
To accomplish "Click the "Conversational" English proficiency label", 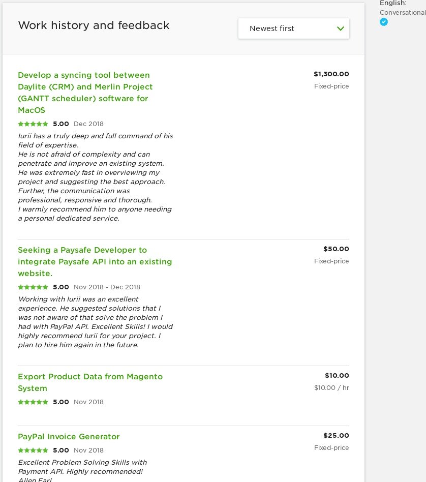I will click(x=402, y=12).
